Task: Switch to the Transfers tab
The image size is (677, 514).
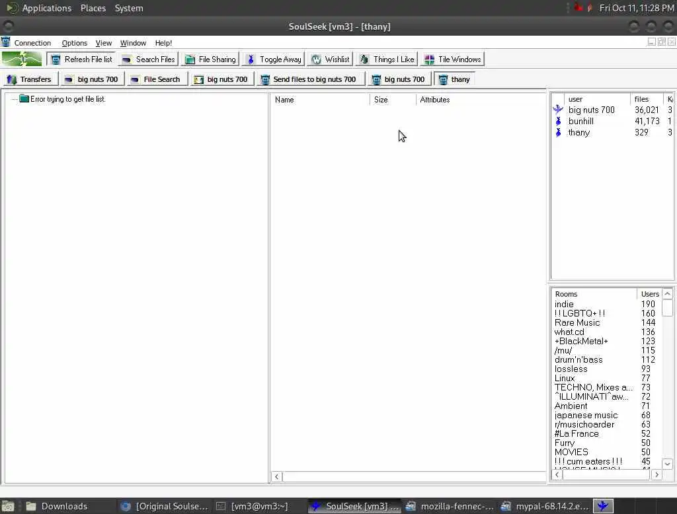Action: (30, 79)
